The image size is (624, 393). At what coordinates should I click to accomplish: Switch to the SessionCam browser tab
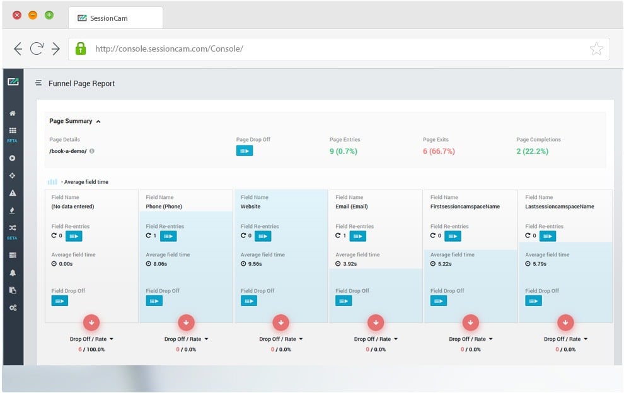pos(115,18)
